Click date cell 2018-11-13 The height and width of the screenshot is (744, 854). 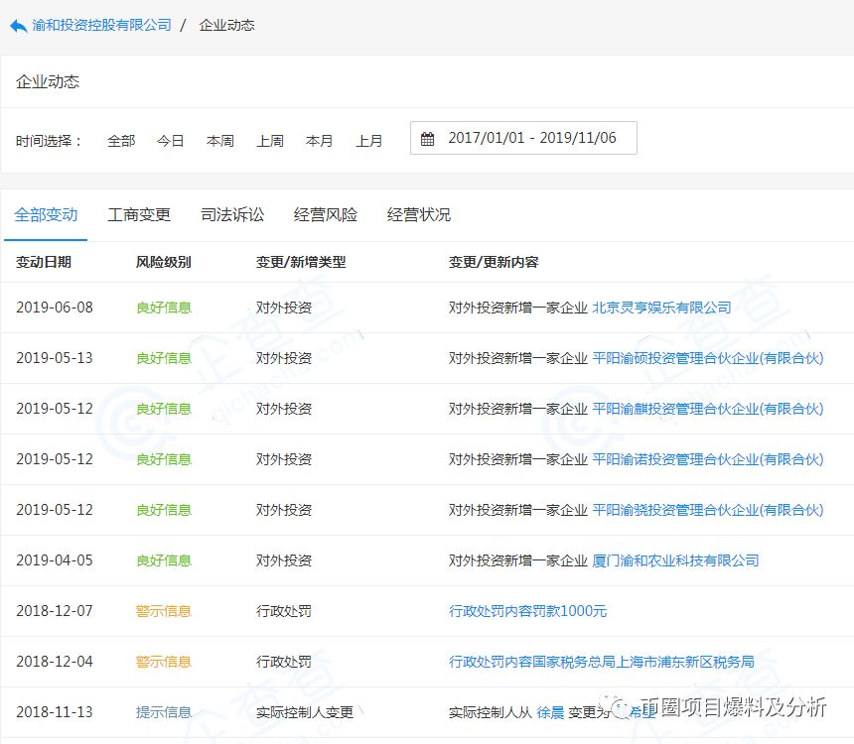tap(55, 712)
